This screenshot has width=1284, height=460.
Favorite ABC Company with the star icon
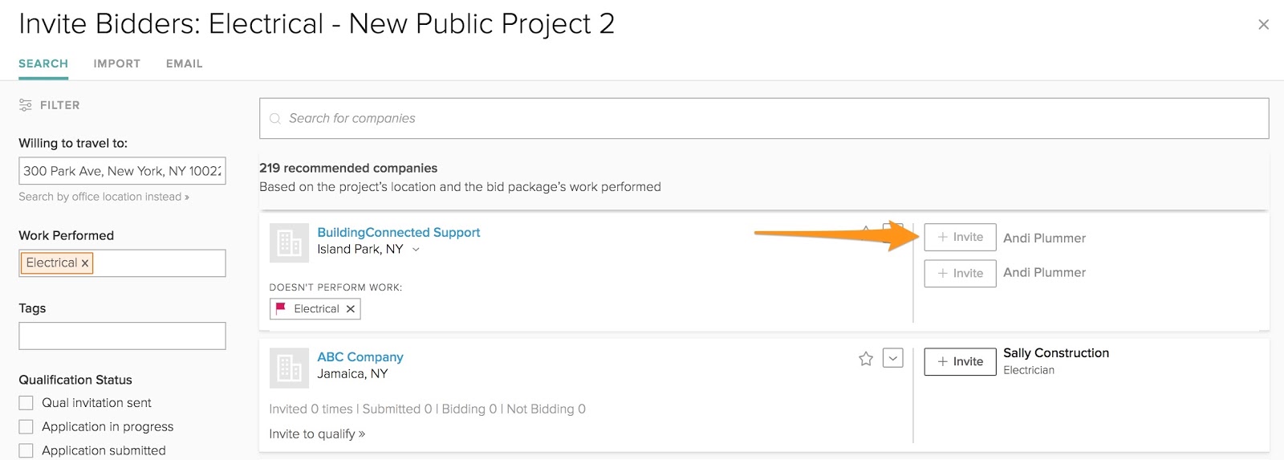tap(866, 359)
